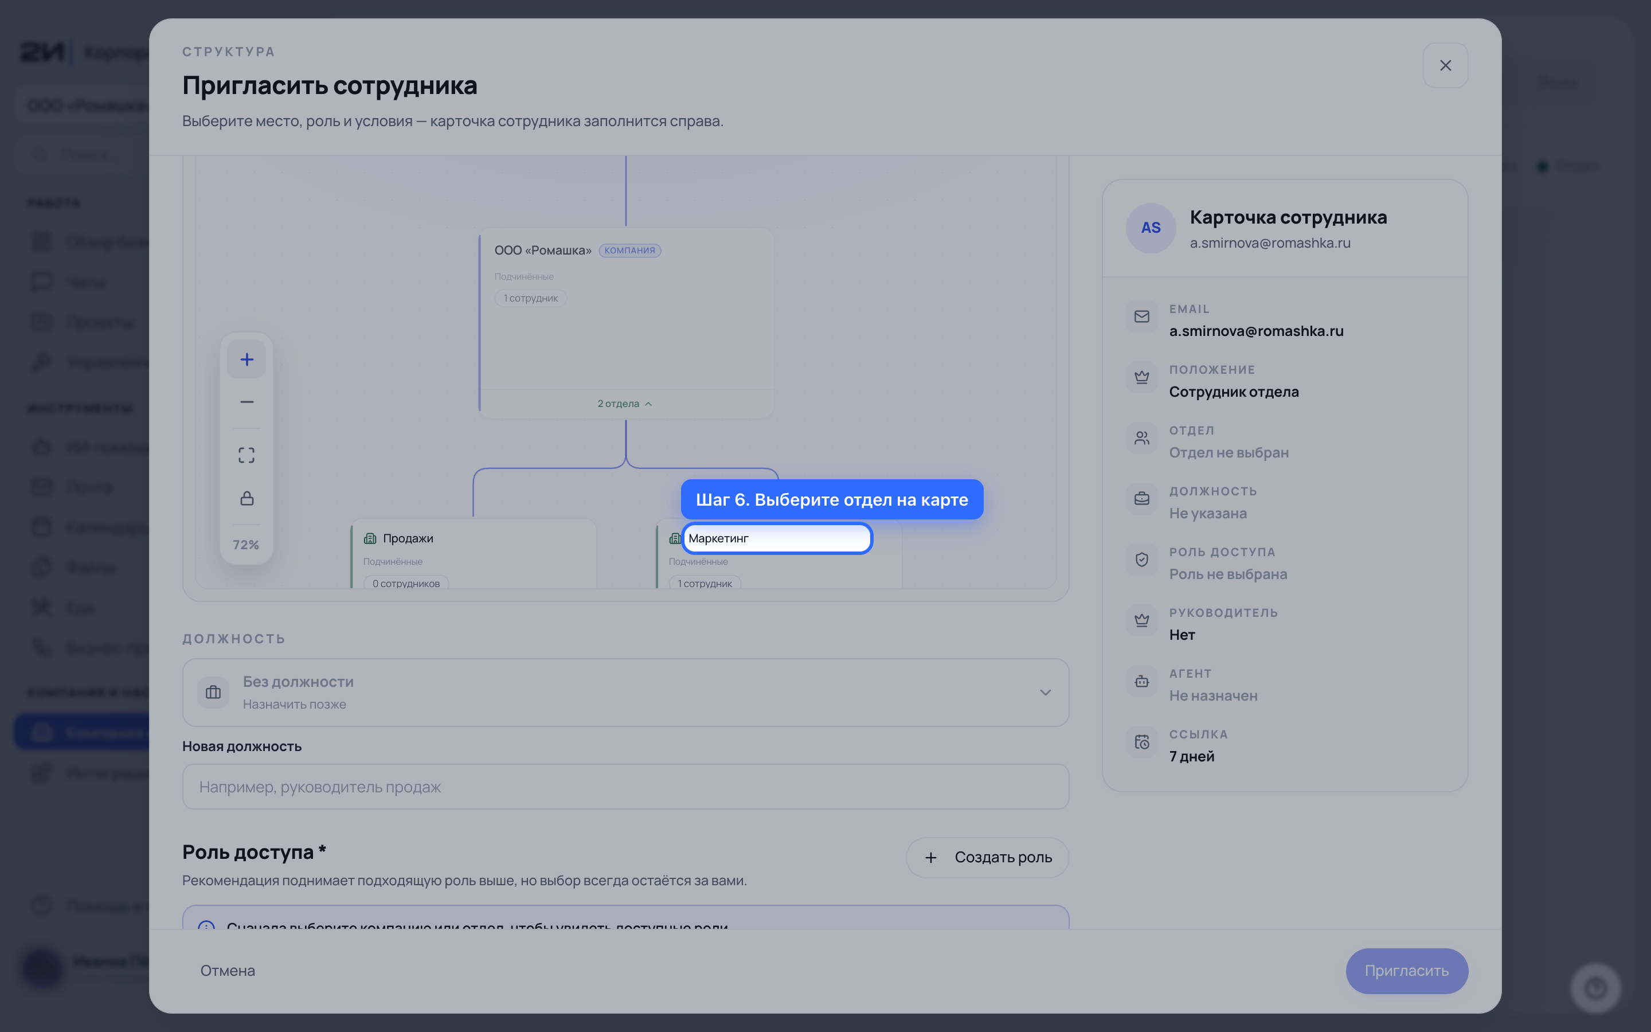Click the briefcase icon in the Без должности selector
This screenshot has width=1651, height=1032.
click(213, 692)
